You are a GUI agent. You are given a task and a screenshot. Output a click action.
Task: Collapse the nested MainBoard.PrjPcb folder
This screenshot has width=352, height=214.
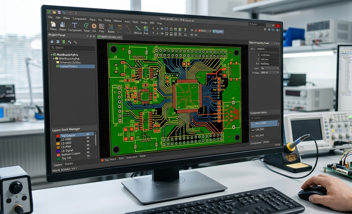pos(54,59)
